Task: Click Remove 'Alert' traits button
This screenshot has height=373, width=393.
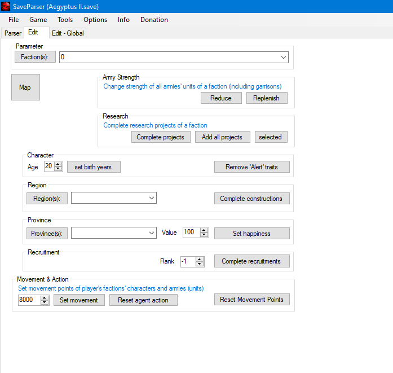Action: tap(251, 167)
